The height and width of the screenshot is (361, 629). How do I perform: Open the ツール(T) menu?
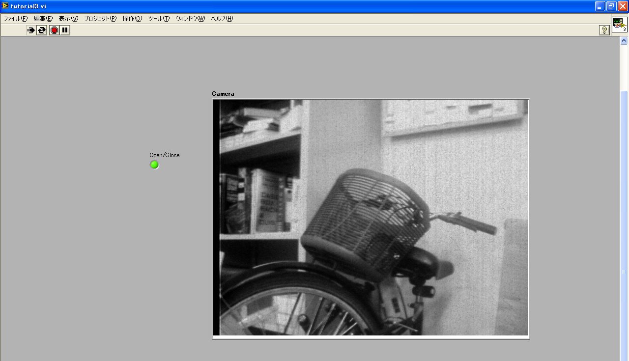(x=159, y=19)
